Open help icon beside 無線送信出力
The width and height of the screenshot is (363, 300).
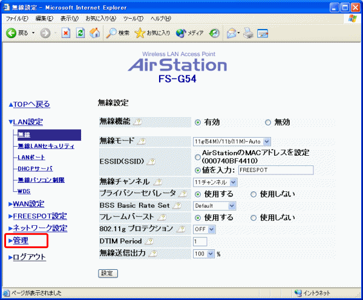[x=153, y=254]
